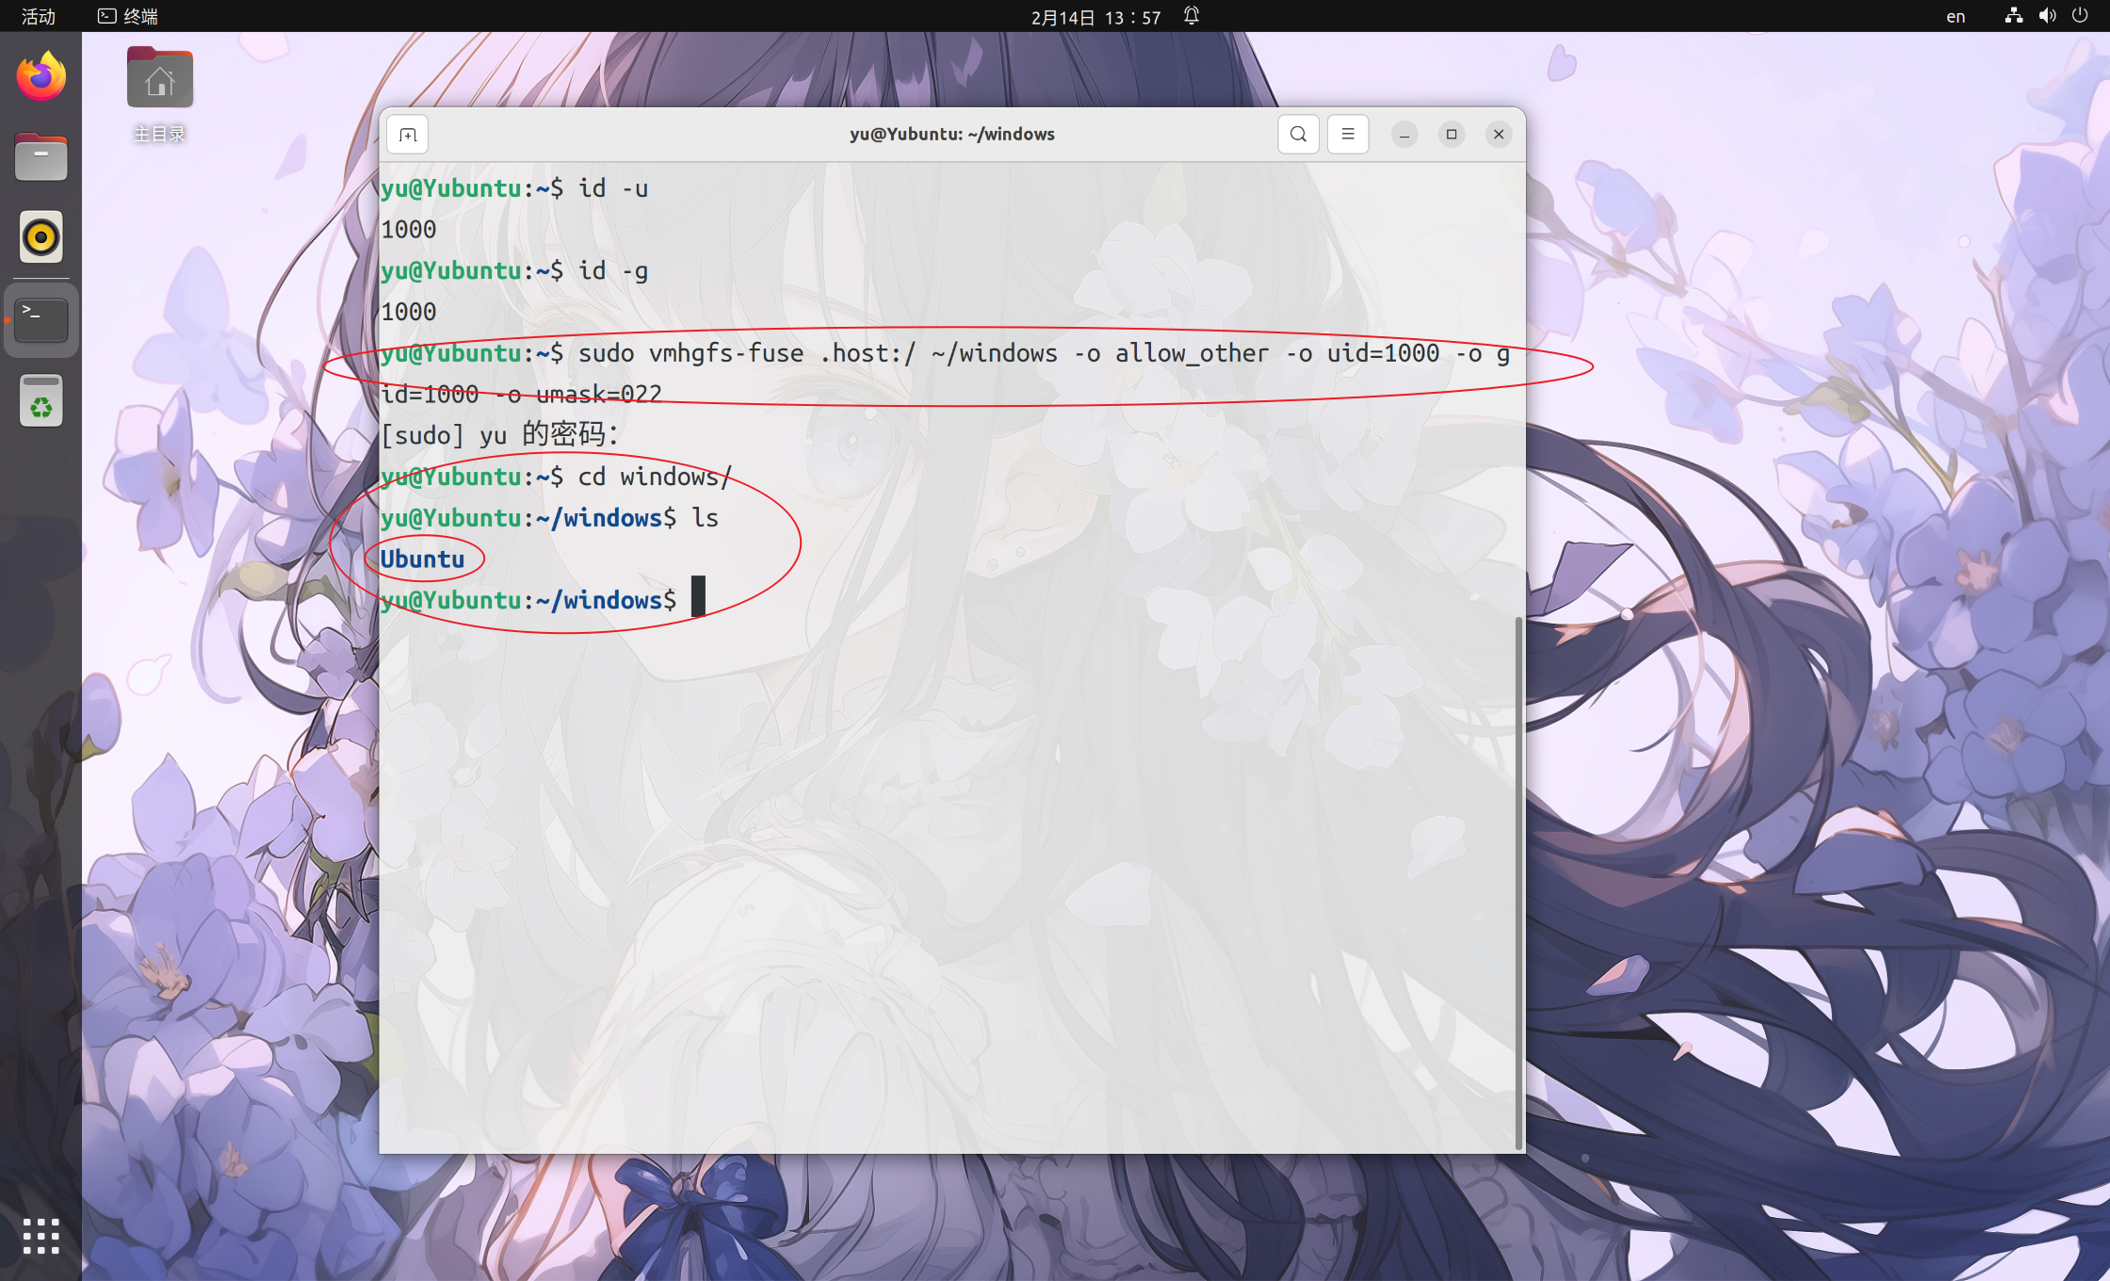
Task: Open Rhythmbox music player
Action: (41, 237)
